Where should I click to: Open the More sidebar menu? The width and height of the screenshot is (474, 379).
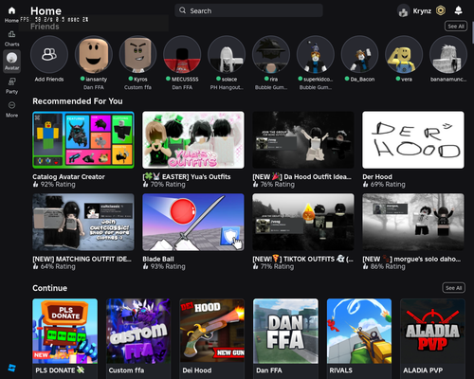[x=11, y=105]
